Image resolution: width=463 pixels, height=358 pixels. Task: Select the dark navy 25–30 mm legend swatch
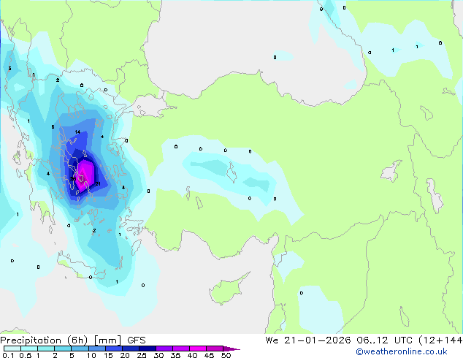click(147, 349)
